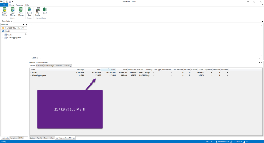Open the quick access toolbar dropdown arrow
Viewport: 264px width, 143px height.
click(x=12, y=2)
